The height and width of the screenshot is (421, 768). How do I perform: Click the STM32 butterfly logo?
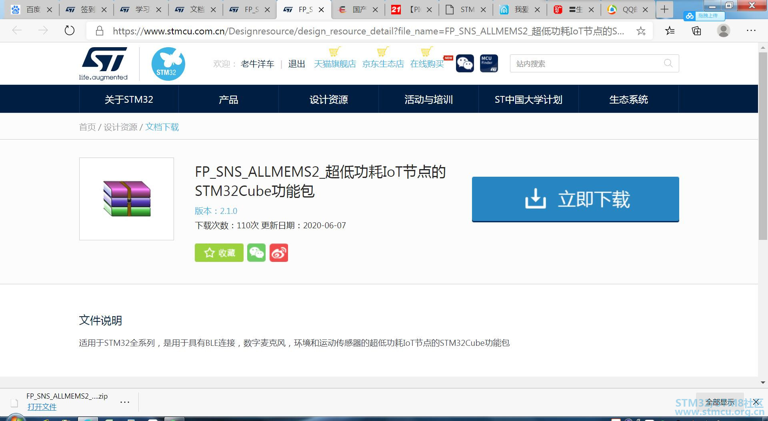(x=168, y=64)
